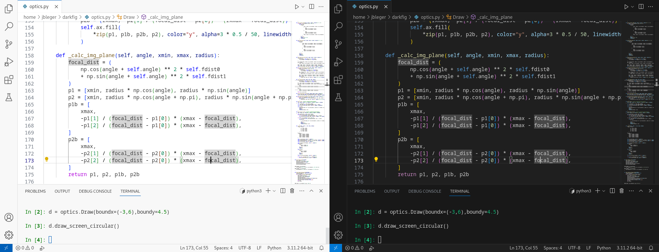Open Run and Debug in dark-theme window
This screenshot has width=659, height=252.
click(x=338, y=62)
